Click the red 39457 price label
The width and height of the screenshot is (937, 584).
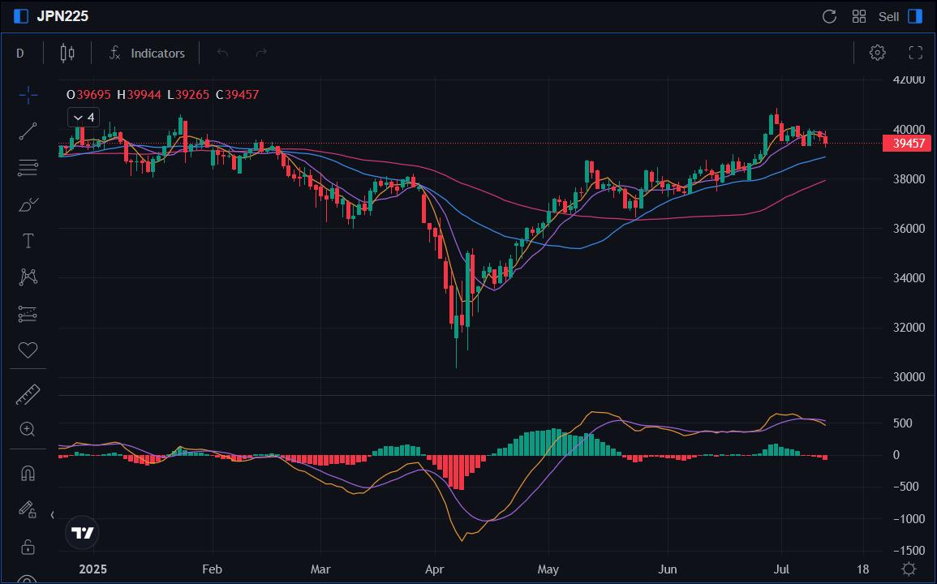905,144
